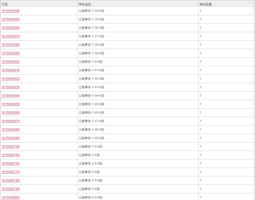Select cell 公制单块-3-K级
Image resolution: width=255 pixels, height=200 pixels.
[138, 172]
